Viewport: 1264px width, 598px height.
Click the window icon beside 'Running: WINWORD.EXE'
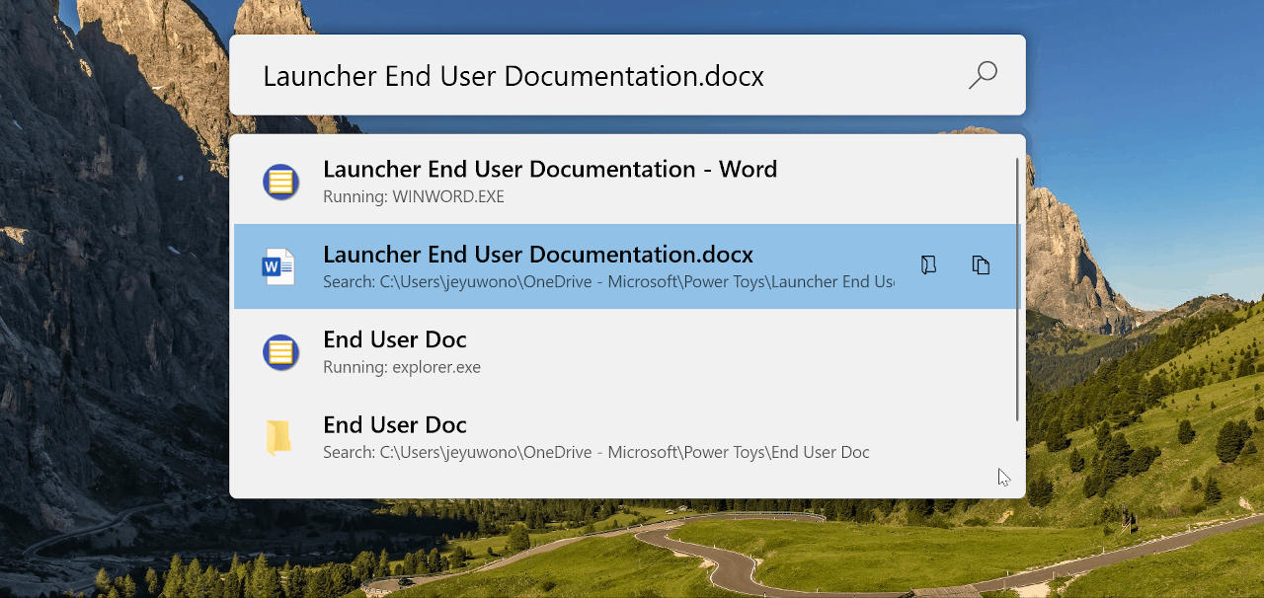coord(280,182)
